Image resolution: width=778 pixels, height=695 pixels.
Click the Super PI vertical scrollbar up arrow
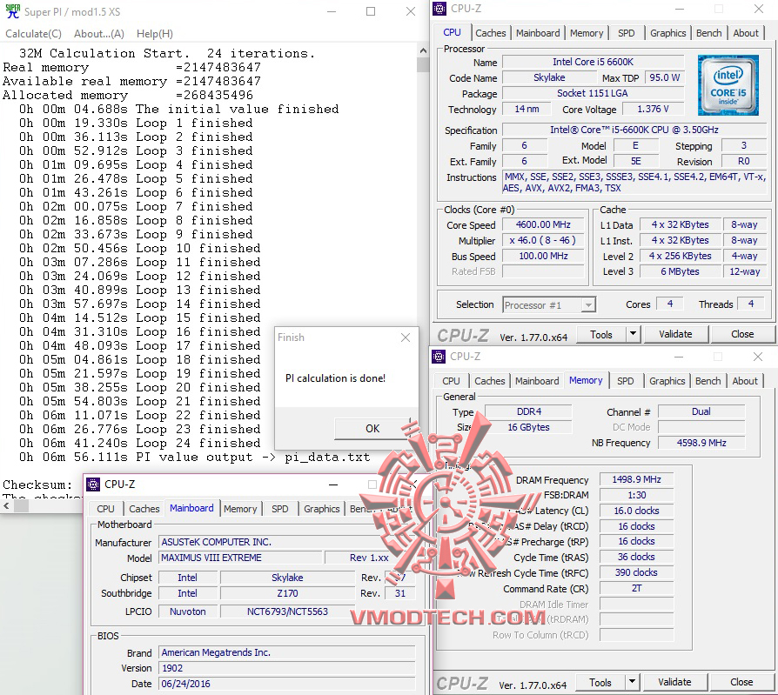coord(423,50)
